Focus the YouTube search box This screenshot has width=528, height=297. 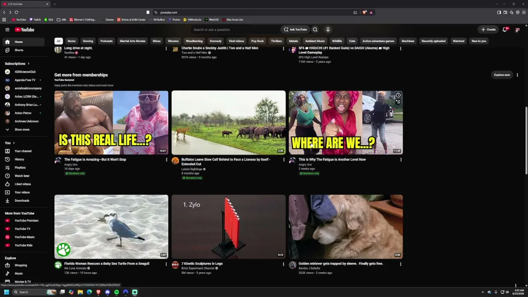(x=236, y=30)
